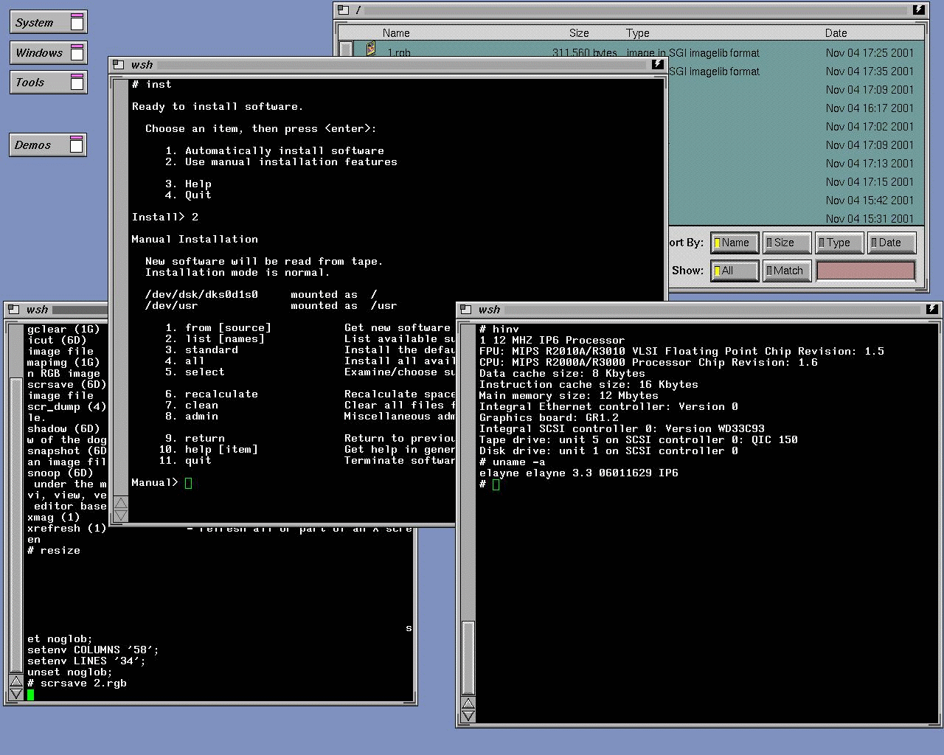Open the Windows toolchest menu
The image size is (944, 755).
tap(48, 52)
